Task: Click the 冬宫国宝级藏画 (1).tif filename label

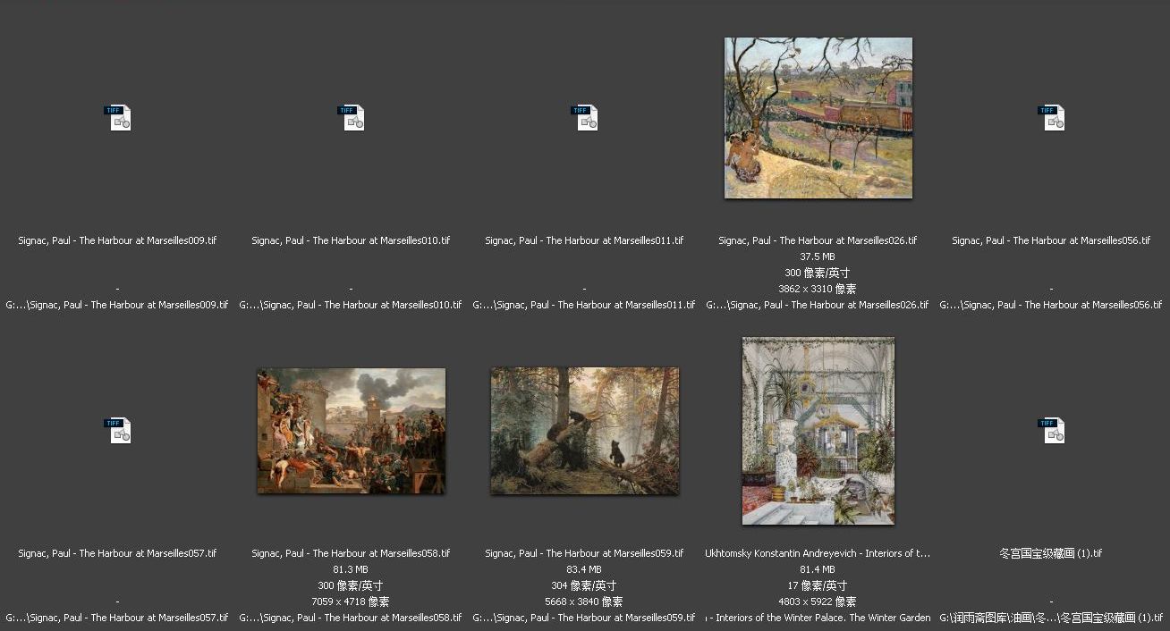Action: [x=1051, y=553]
